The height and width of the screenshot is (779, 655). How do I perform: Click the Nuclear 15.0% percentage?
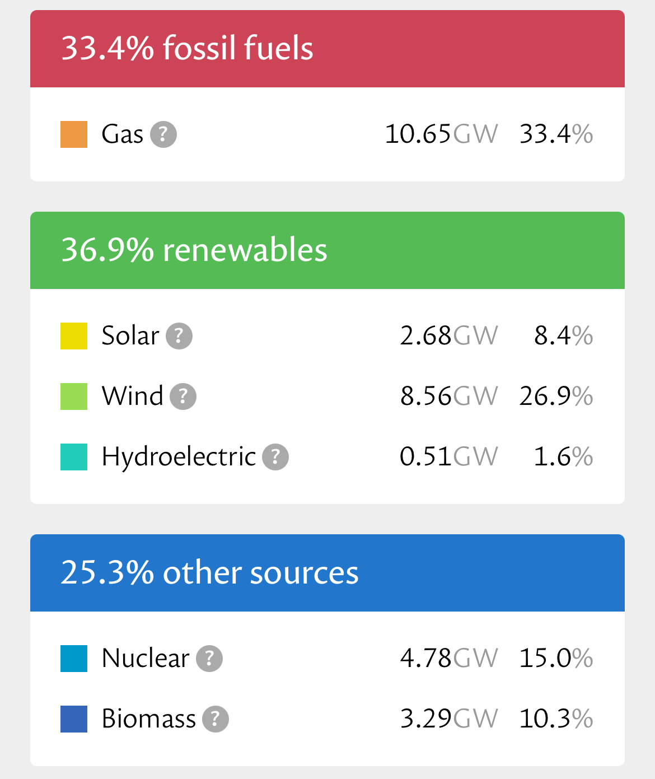click(556, 659)
